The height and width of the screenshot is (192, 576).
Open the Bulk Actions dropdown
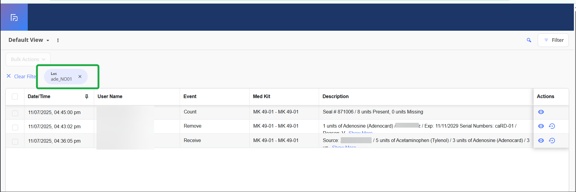click(x=28, y=59)
